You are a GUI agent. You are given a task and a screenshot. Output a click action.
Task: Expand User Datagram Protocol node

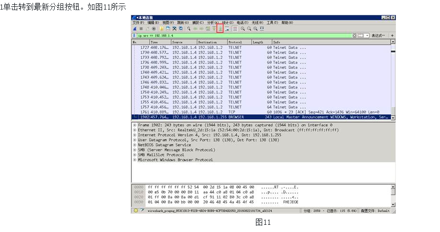click(135, 140)
